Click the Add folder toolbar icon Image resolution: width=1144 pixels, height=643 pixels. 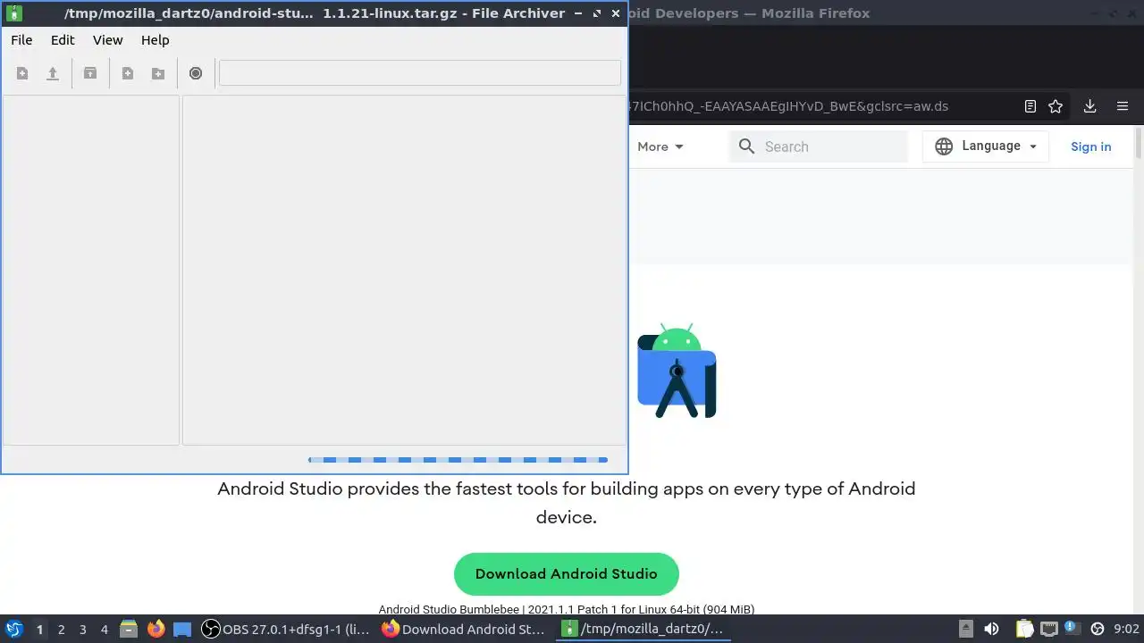[x=158, y=73]
